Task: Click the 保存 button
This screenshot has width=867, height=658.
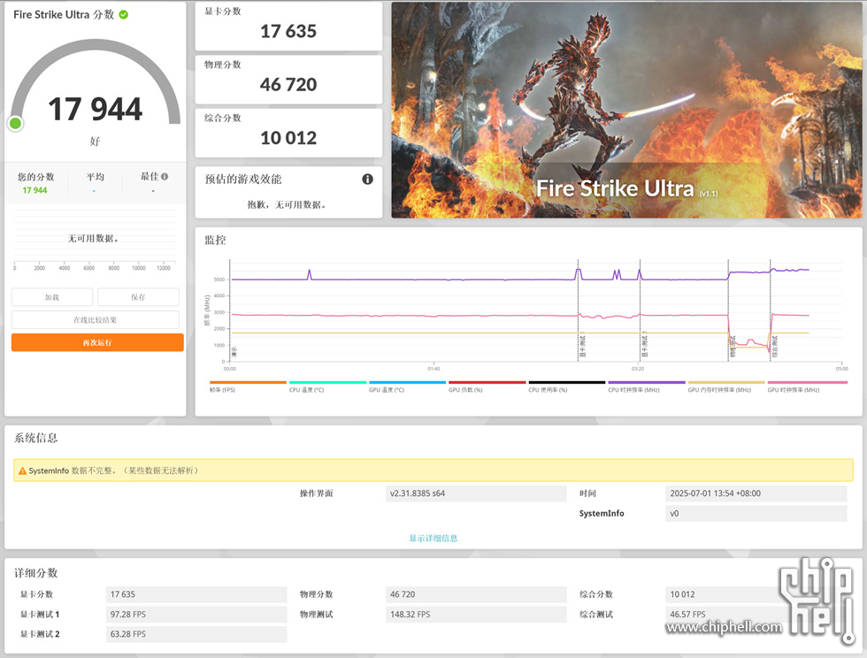Action: (138, 297)
